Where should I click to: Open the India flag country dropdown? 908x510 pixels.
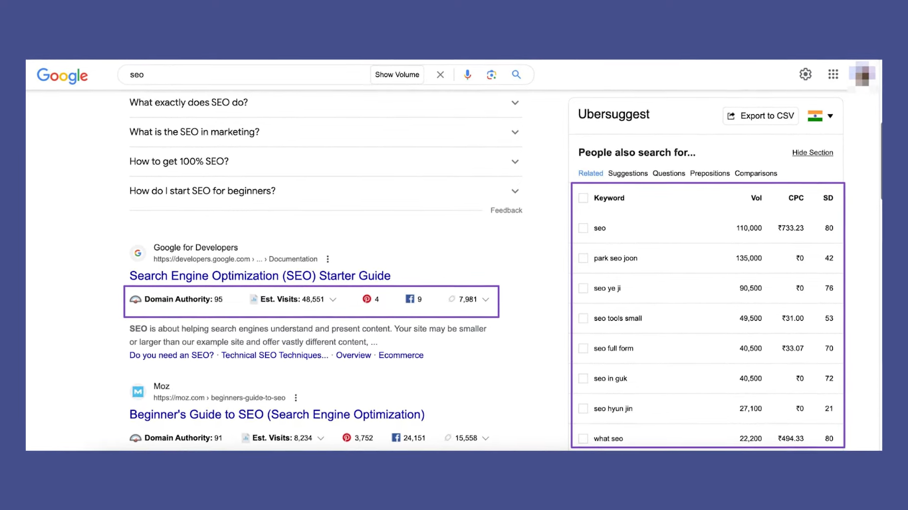tap(820, 116)
